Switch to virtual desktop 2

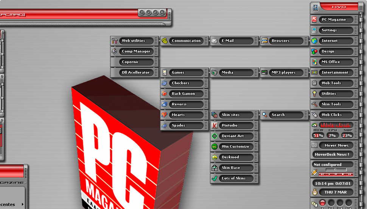[331, 203]
